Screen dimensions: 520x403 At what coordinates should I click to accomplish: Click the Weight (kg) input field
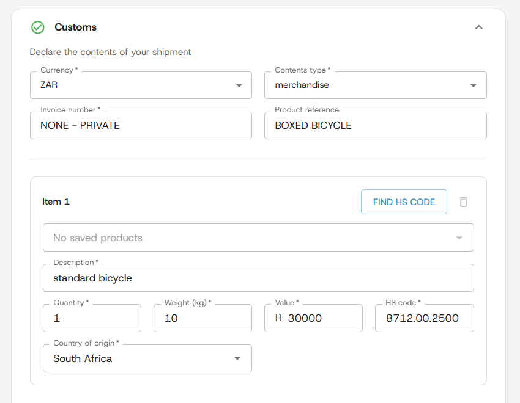pos(202,318)
